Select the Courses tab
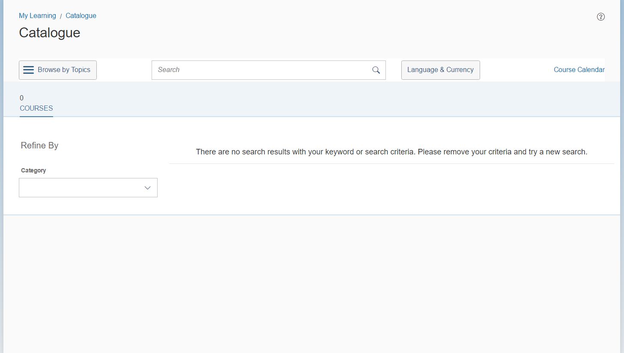 [x=36, y=103]
